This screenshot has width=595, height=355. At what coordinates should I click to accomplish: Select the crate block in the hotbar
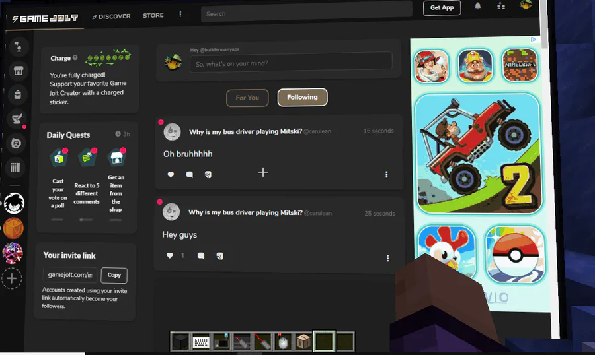click(303, 342)
